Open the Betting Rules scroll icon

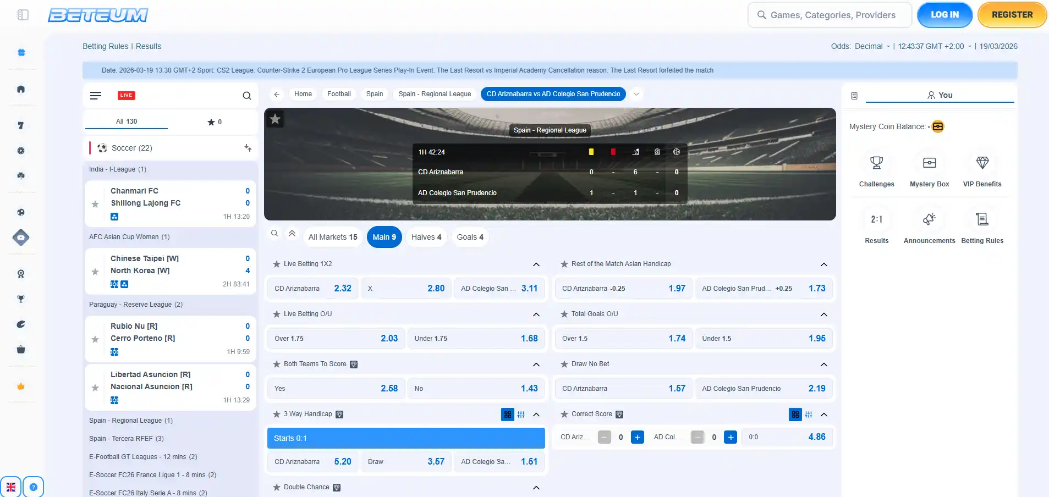982,219
